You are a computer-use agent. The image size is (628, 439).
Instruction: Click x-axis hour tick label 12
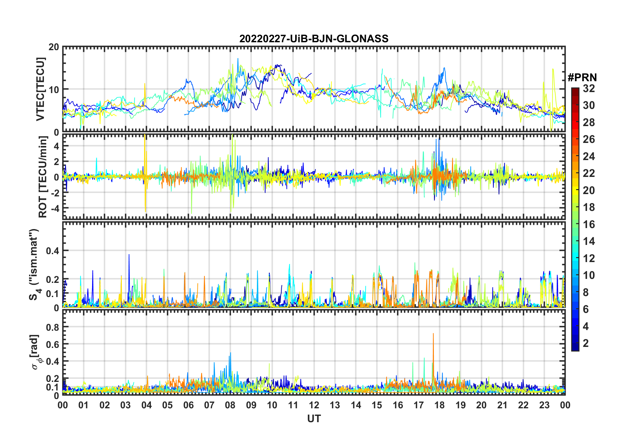click(x=314, y=405)
